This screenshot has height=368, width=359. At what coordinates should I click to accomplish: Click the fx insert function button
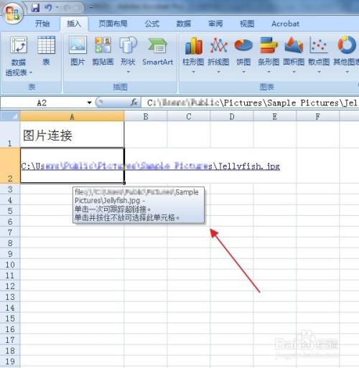[x=134, y=103]
